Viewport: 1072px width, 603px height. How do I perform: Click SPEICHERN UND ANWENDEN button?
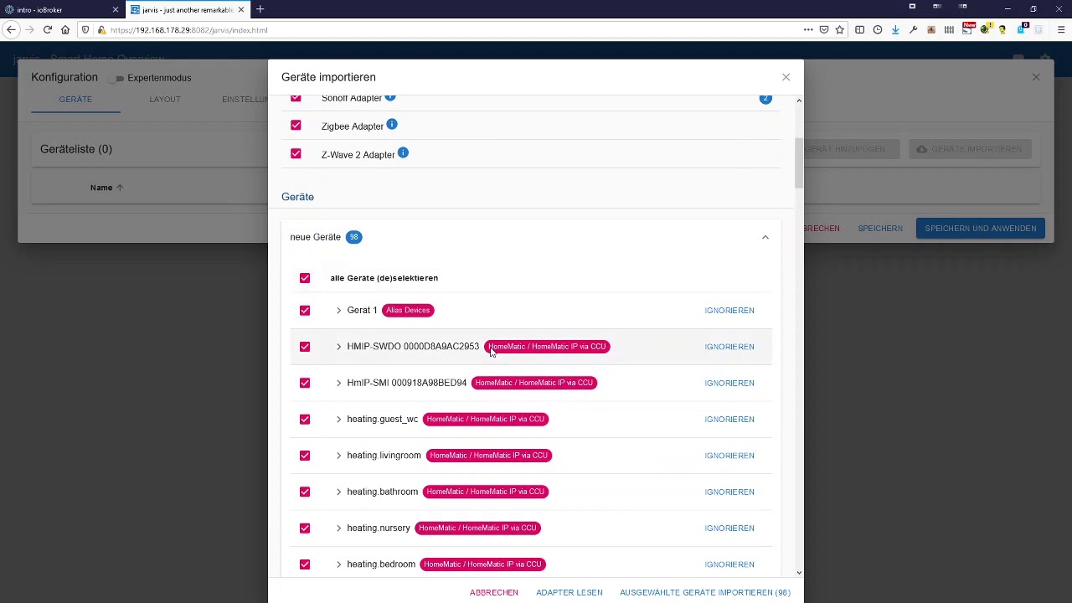981,228
